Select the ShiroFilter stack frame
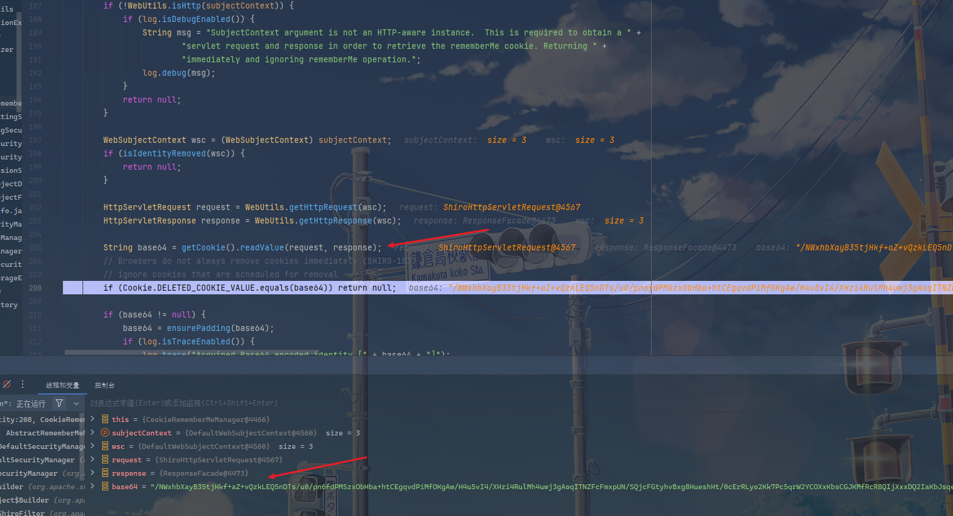Screen dimensions: 953x516 pos(43,513)
